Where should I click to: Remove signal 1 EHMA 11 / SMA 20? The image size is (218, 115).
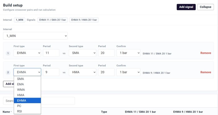206,53
